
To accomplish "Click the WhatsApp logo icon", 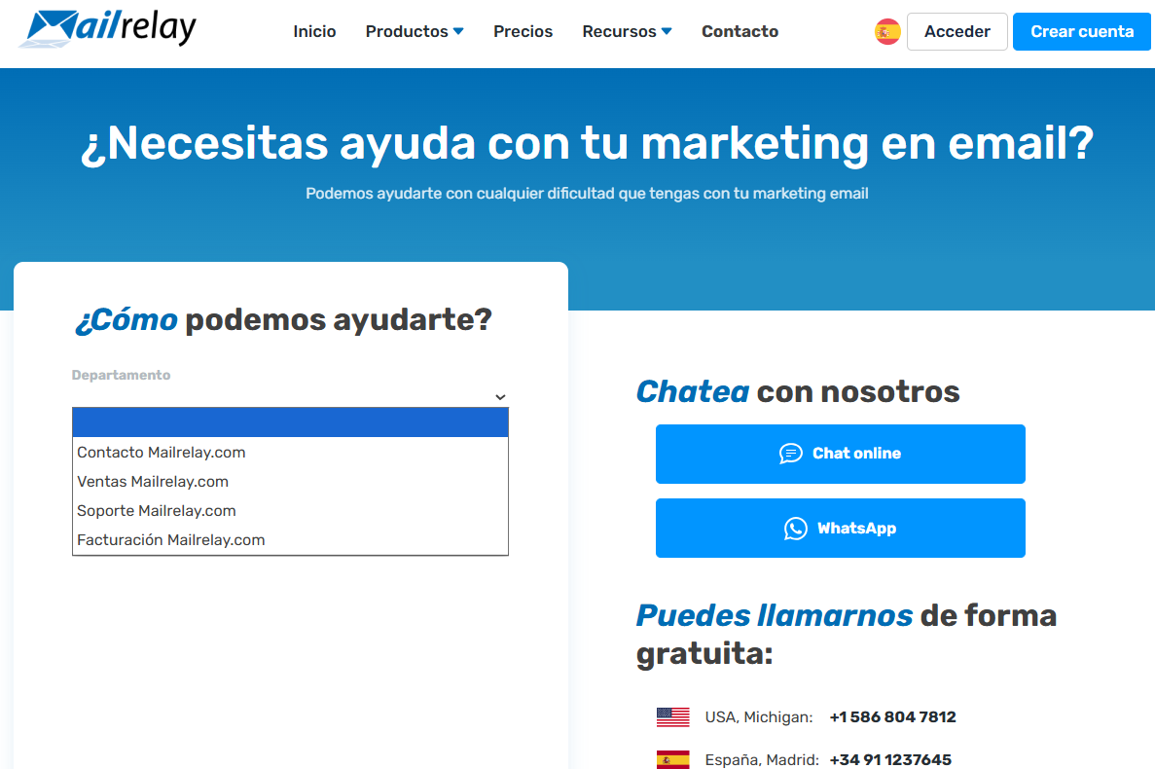I will pos(796,529).
